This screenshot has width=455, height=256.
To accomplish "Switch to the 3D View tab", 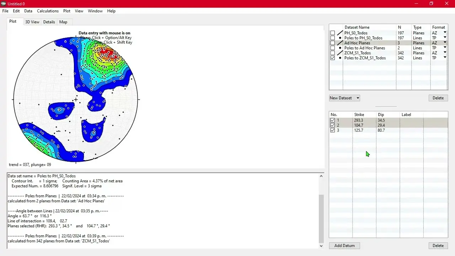I will point(32,22).
